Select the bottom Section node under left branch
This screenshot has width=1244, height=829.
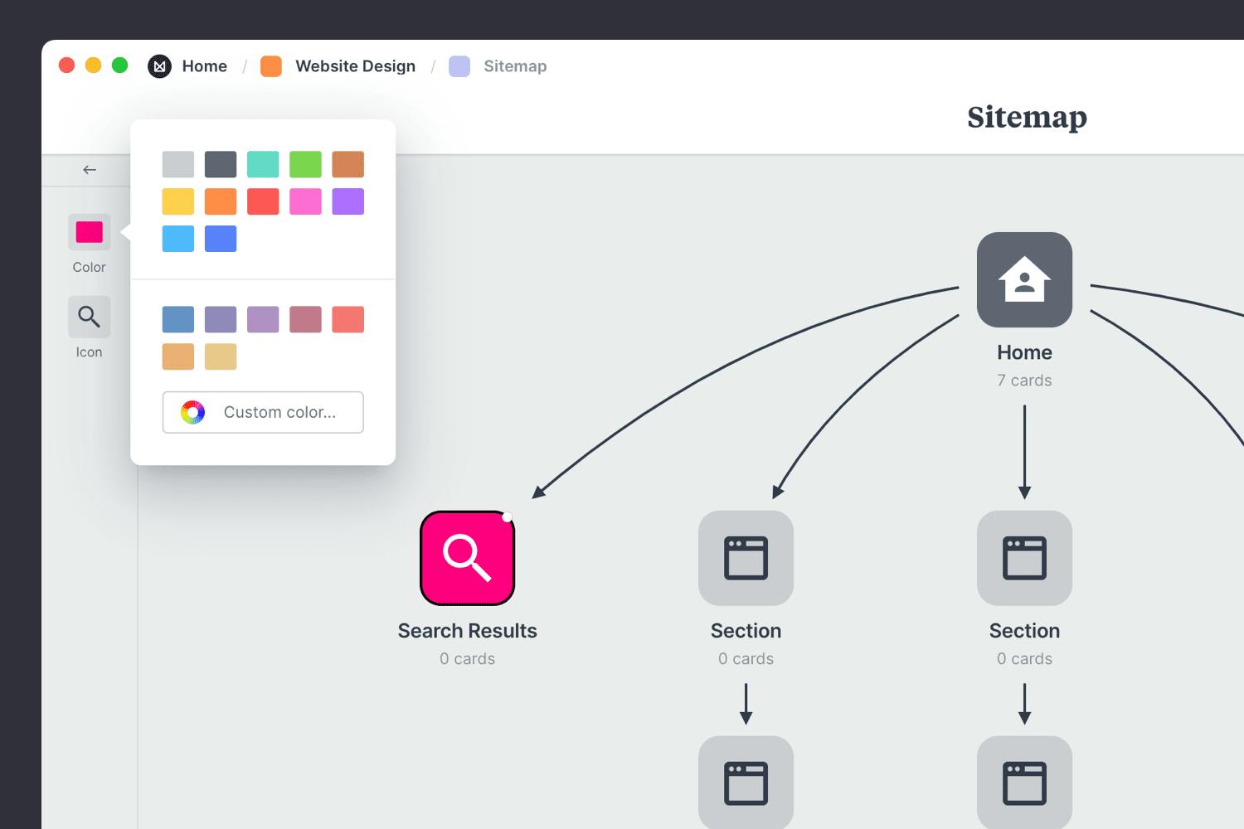point(746,783)
